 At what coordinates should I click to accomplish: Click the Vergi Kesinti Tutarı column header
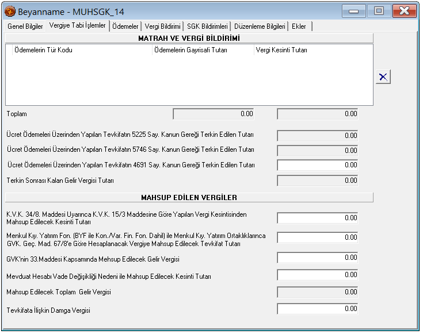pyautogui.click(x=282, y=50)
